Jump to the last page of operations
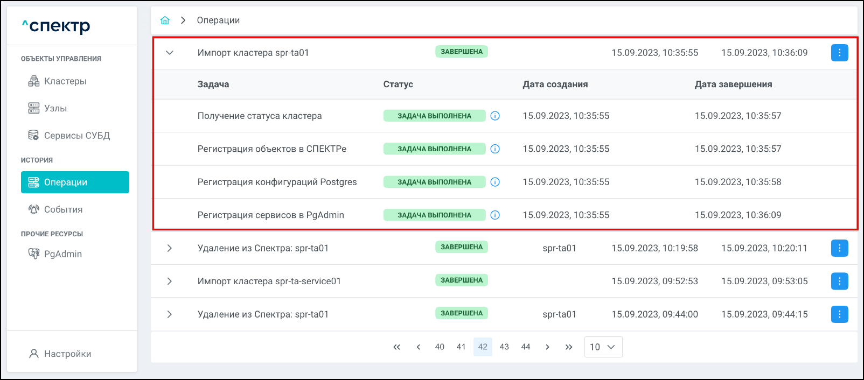 pyautogui.click(x=569, y=347)
